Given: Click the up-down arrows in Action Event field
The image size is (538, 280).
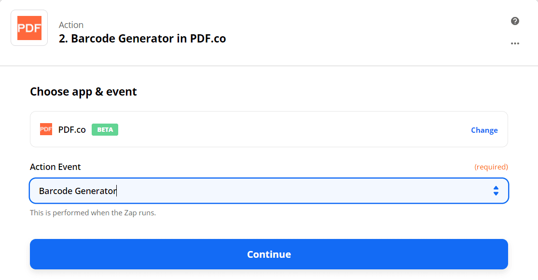Looking at the screenshot, I should pos(496,191).
